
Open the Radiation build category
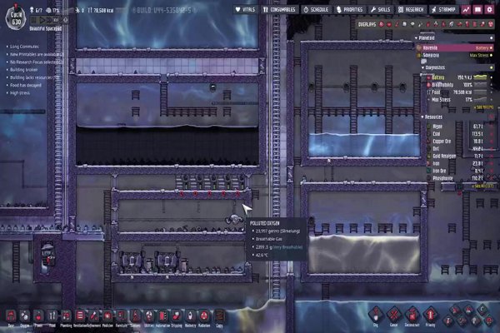pyautogui.click(x=204, y=316)
